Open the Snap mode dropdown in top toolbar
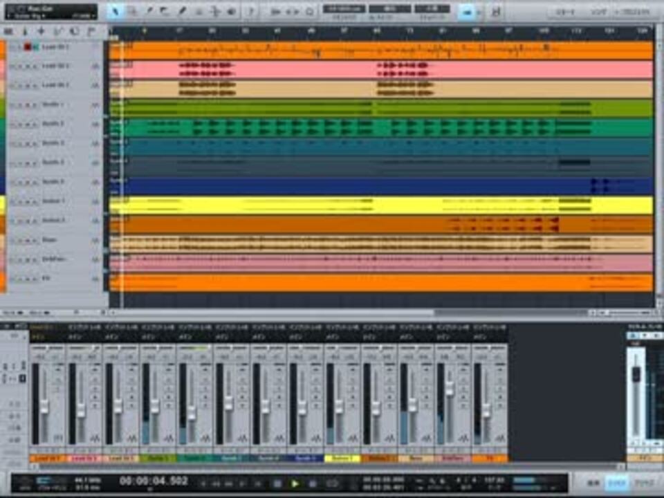The height and width of the screenshot is (498, 664). (x=432, y=9)
